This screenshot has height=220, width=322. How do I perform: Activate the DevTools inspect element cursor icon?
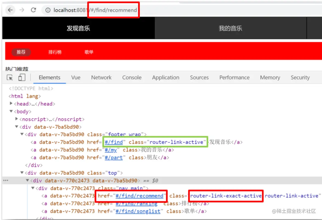[x=10, y=78]
